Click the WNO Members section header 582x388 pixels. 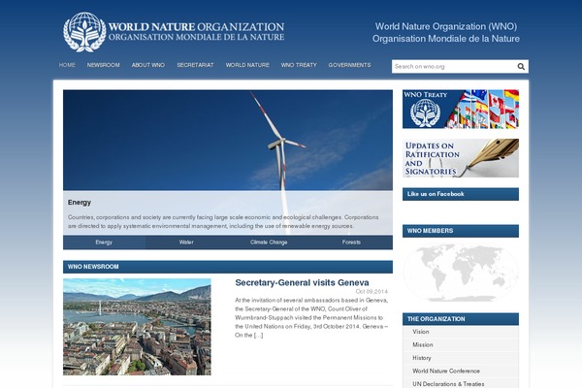(461, 231)
